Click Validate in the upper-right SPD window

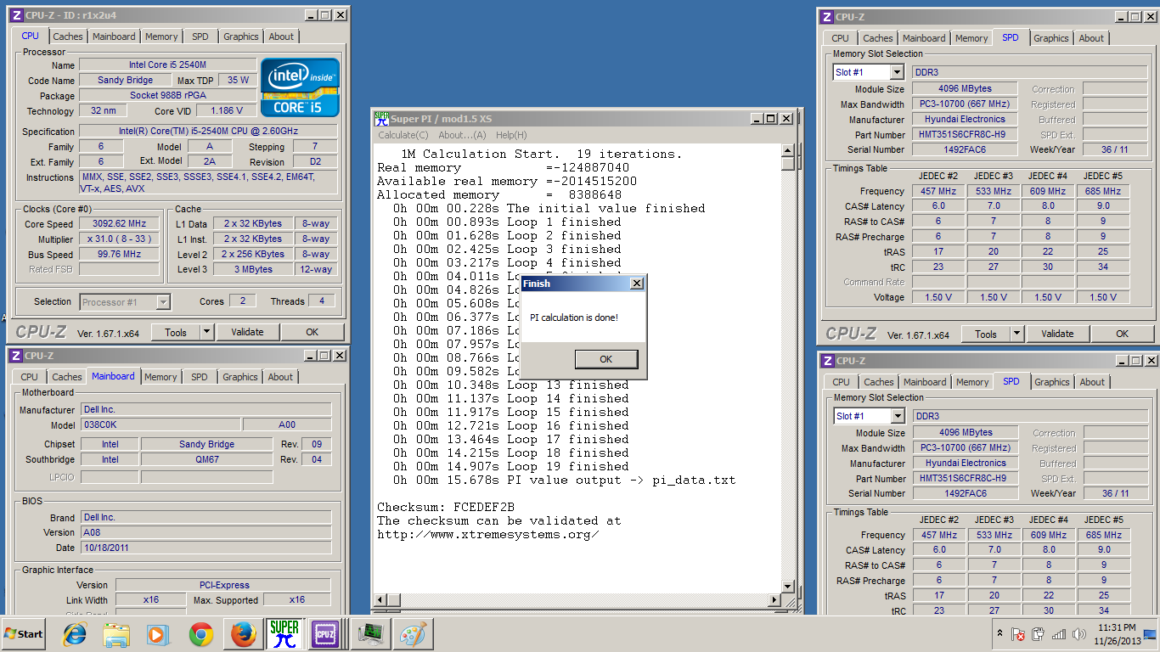tap(1057, 334)
